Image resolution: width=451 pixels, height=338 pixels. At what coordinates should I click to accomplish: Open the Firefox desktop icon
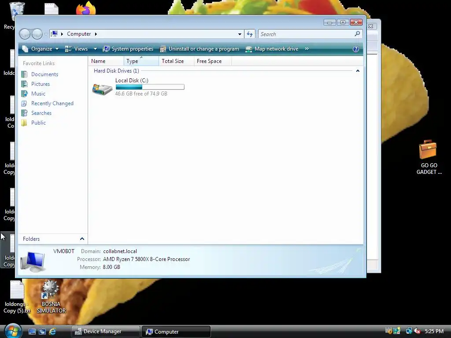[86, 8]
